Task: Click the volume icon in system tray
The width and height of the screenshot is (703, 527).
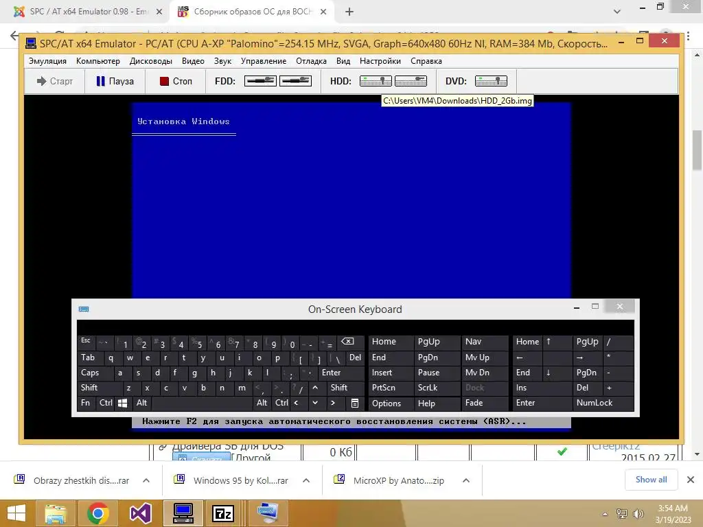Action: 638,514
